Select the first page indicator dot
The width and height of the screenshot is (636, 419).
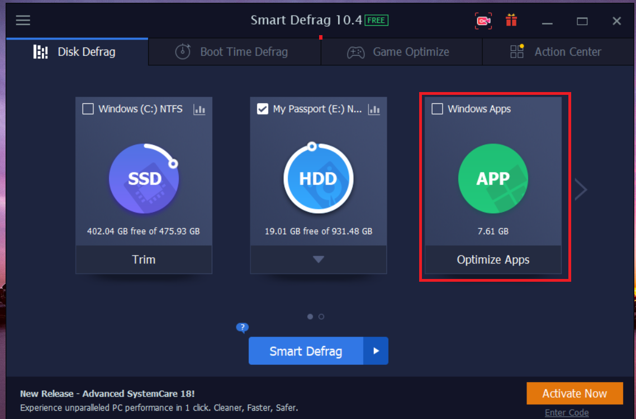tap(310, 316)
